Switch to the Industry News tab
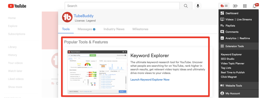 pos(114,29)
